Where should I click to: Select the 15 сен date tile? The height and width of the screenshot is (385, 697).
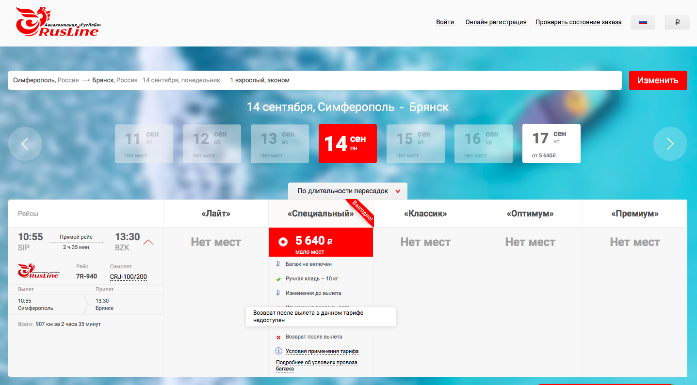416,144
